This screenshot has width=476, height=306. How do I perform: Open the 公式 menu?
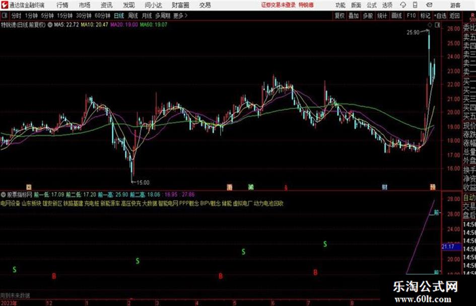pos(371,5)
